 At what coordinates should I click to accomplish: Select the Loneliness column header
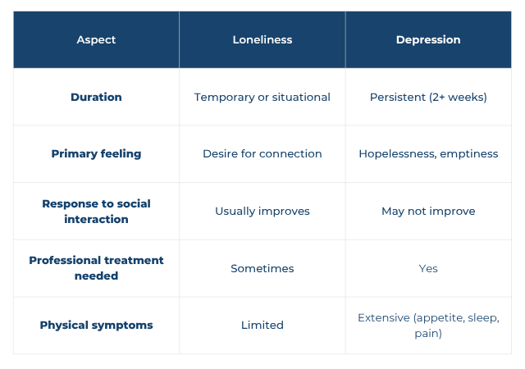click(x=262, y=39)
